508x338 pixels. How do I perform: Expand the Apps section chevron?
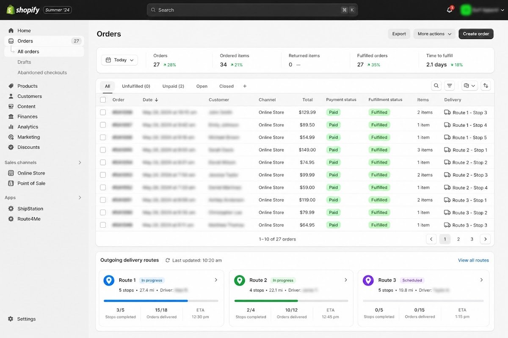(x=80, y=198)
